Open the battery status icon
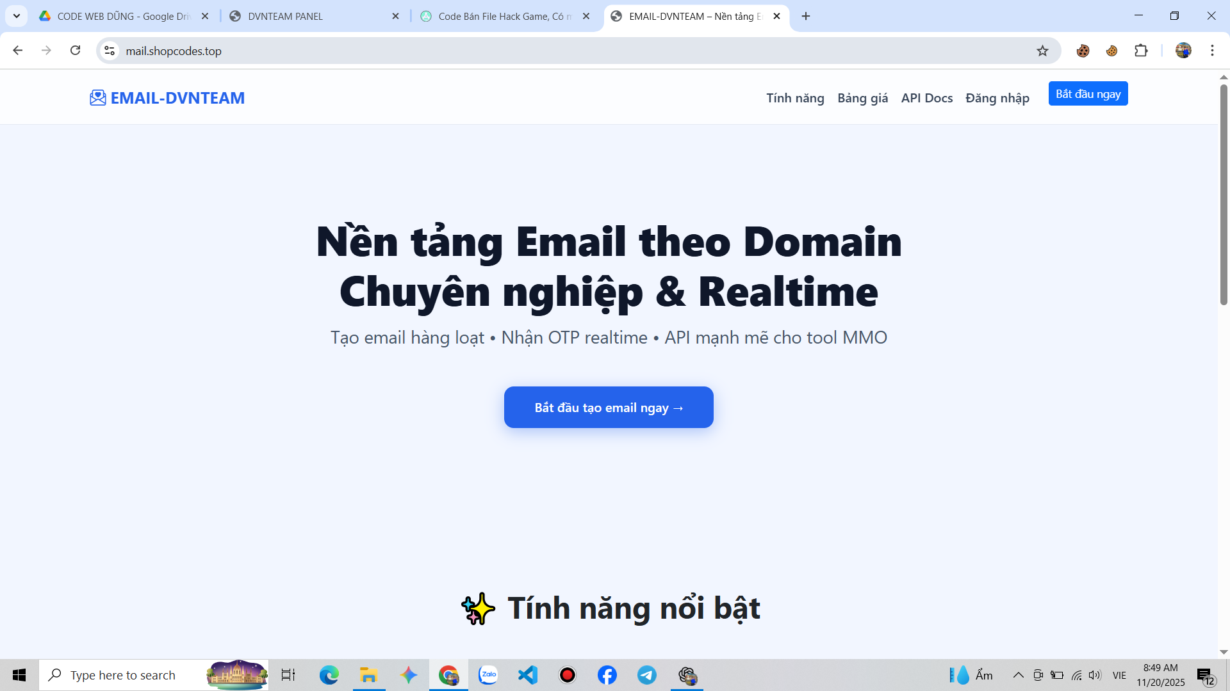The height and width of the screenshot is (691, 1230). click(x=1057, y=675)
